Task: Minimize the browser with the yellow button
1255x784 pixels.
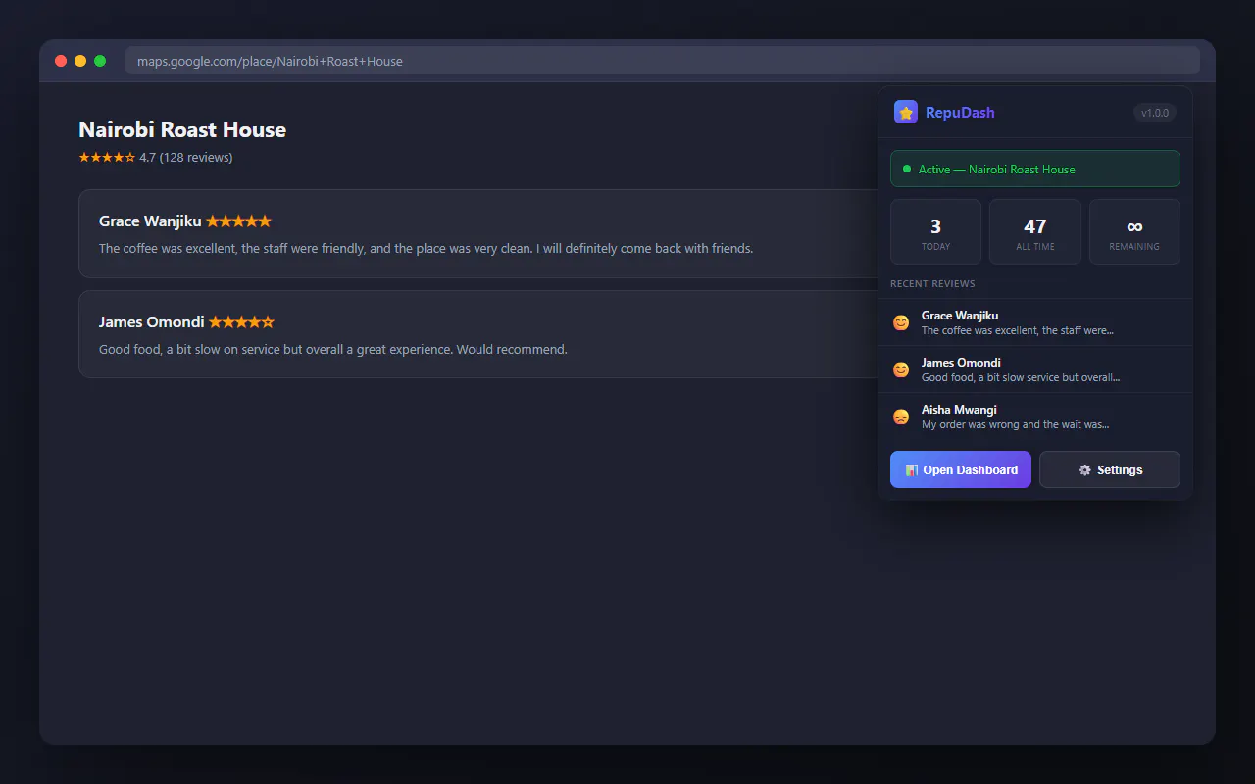Action: [80, 61]
